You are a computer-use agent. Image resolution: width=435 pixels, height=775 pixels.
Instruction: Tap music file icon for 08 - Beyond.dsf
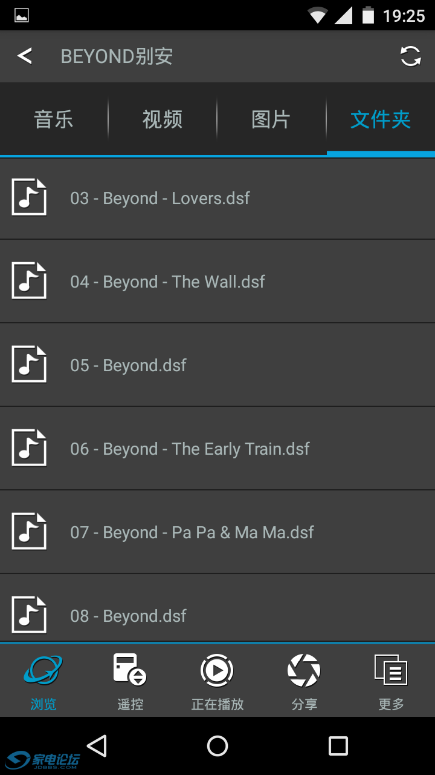pyautogui.click(x=29, y=615)
